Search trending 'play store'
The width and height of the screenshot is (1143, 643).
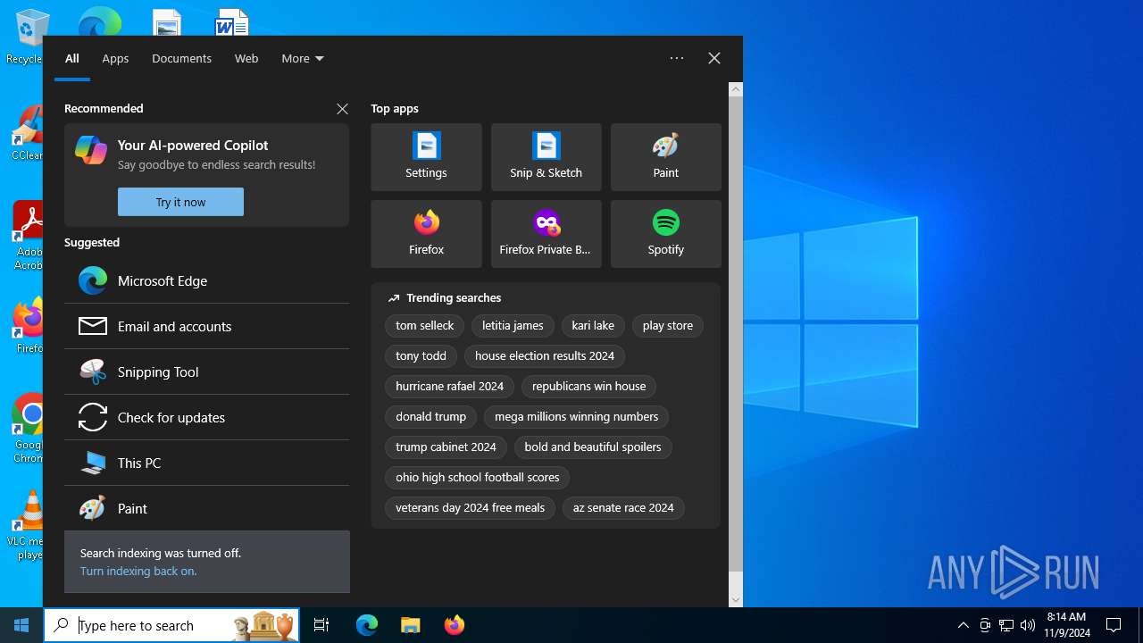[x=668, y=326]
